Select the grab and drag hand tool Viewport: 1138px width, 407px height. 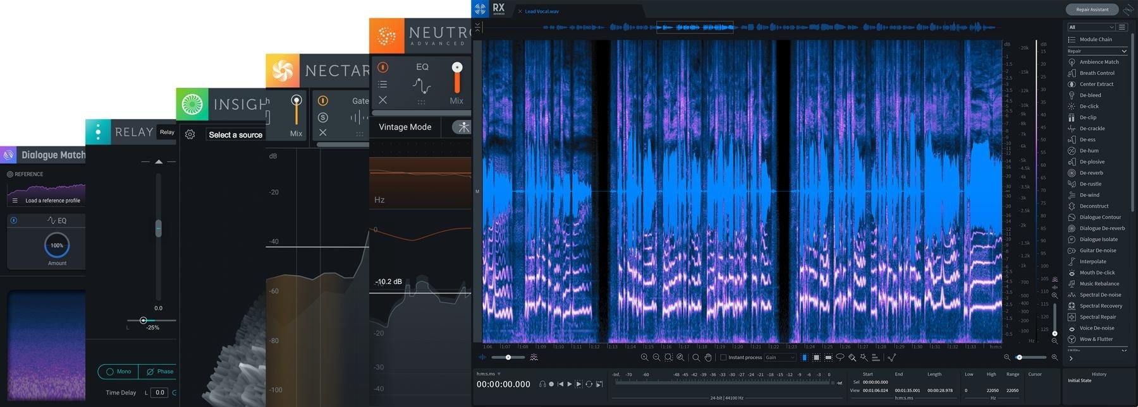point(708,357)
